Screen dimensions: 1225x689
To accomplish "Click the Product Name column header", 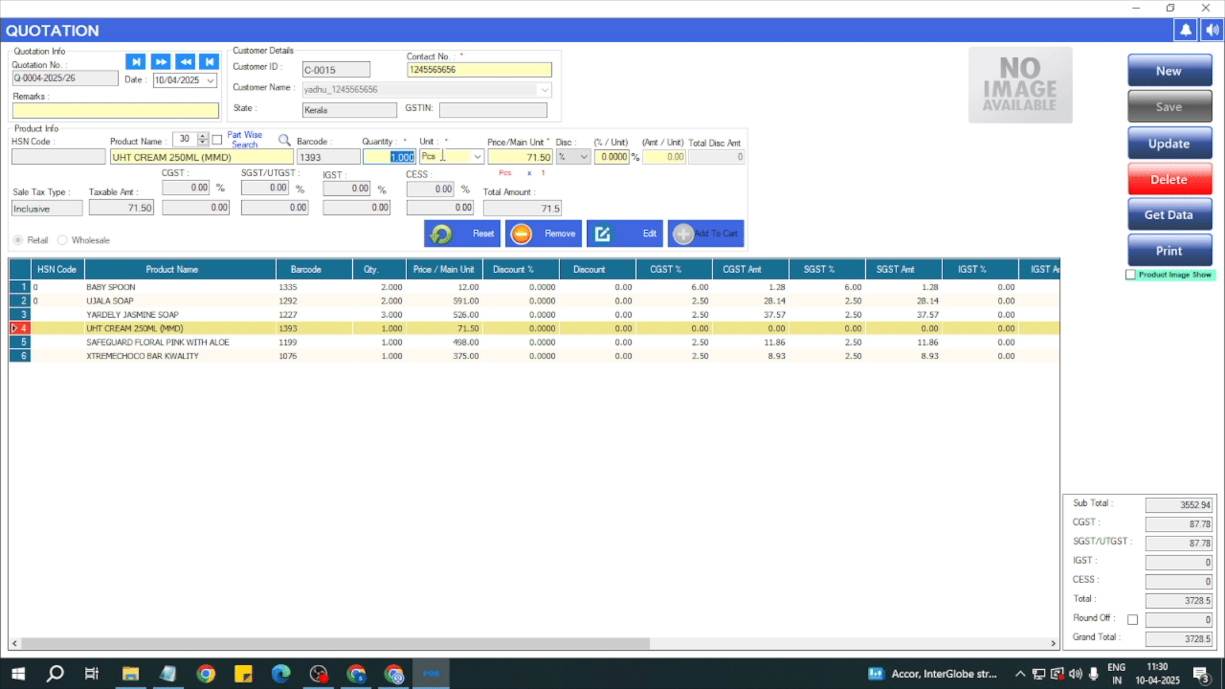I will [172, 269].
